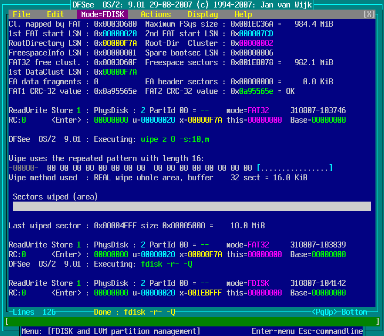Open the File menu

21,14
